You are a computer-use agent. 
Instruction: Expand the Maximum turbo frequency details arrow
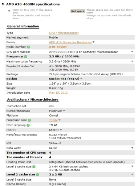[x=132, y=61]
